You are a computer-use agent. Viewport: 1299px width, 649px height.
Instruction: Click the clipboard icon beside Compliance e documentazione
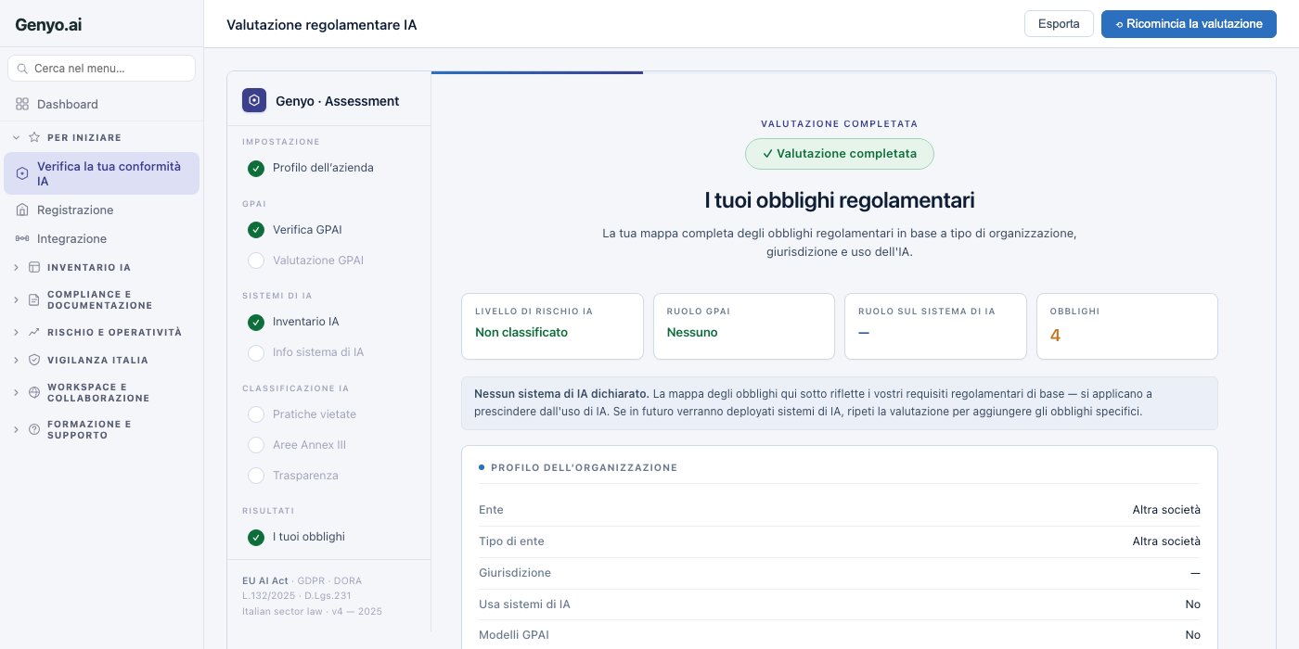(x=34, y=299)
